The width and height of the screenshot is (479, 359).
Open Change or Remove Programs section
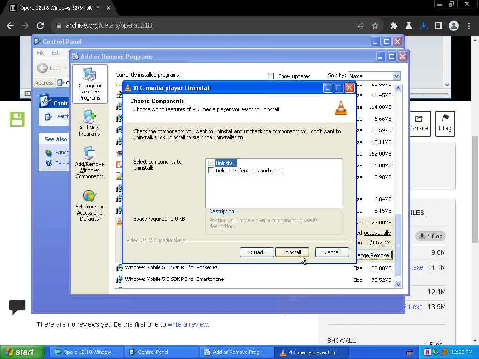(x=89, y=84)
